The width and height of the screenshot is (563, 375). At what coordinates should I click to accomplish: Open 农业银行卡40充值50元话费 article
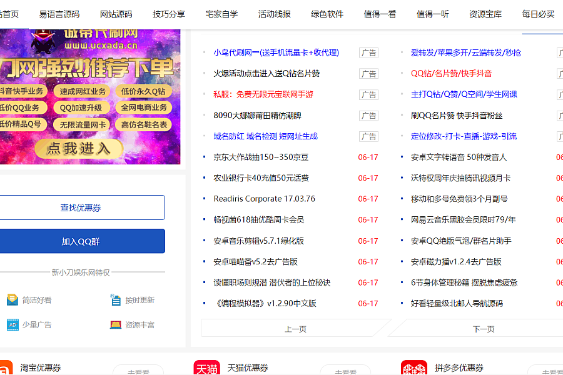click(261, 177)
